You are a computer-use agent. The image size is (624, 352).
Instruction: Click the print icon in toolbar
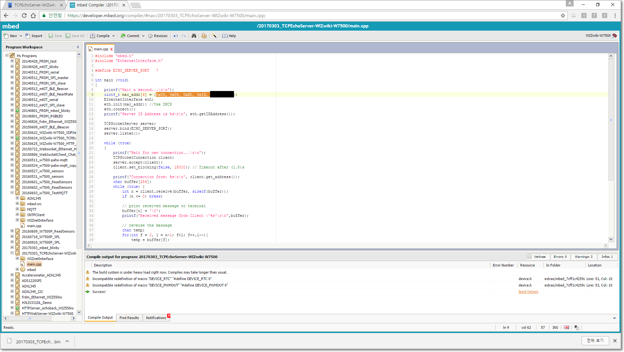point(204,36)
